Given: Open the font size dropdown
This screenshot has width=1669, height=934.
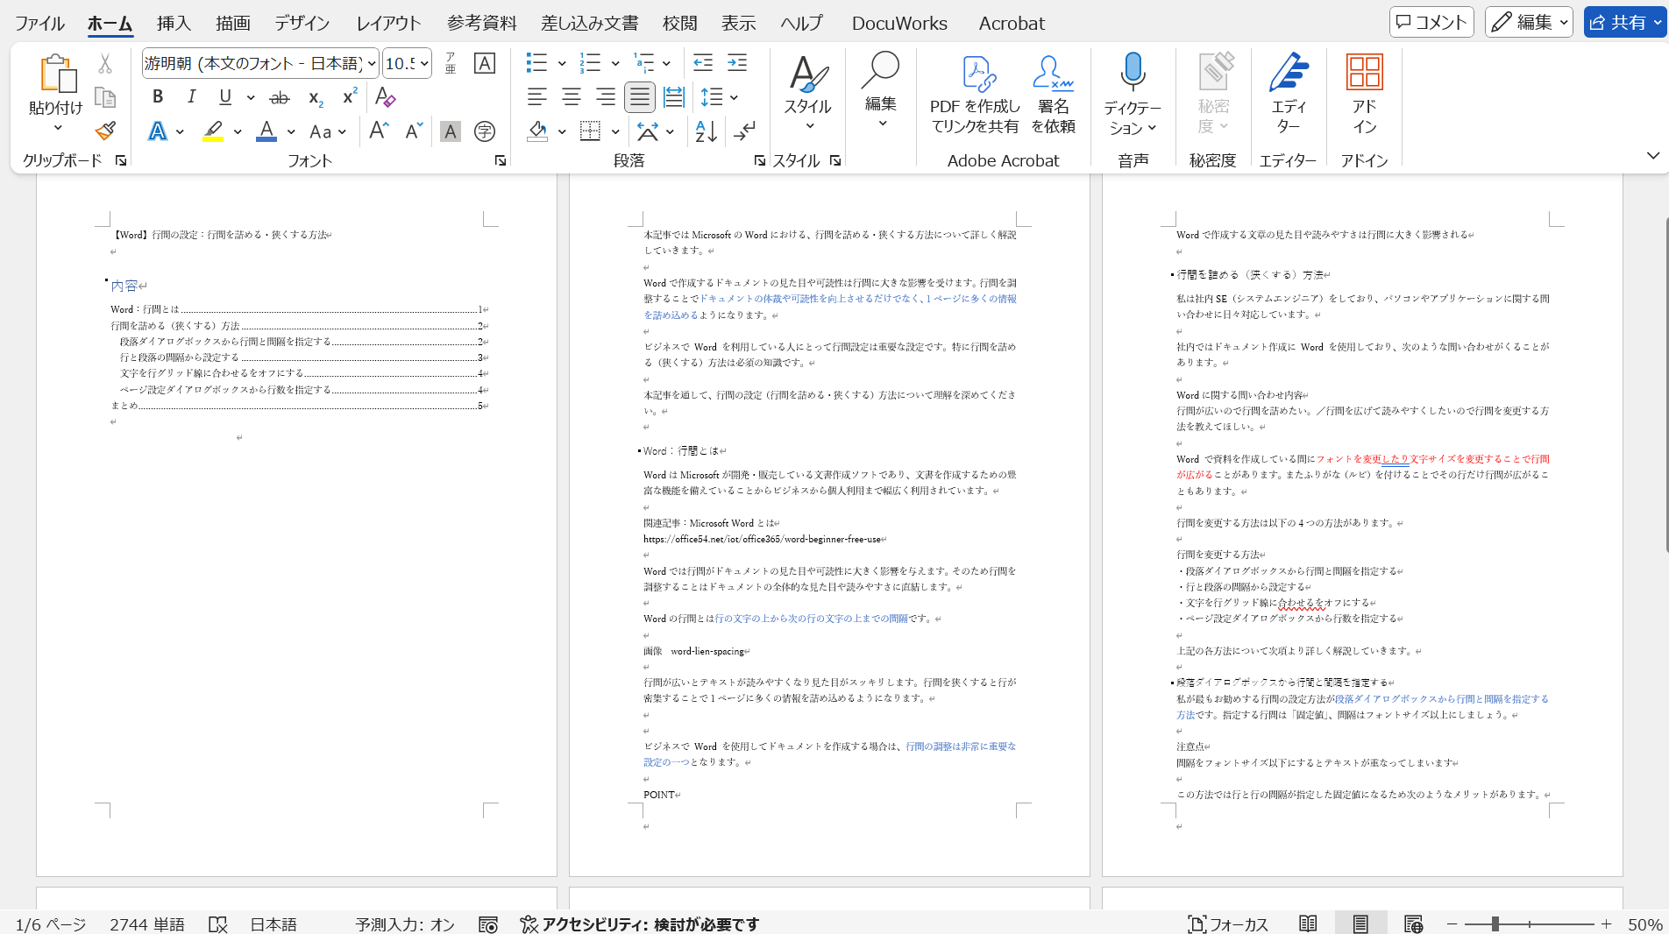Looking at the screenshot, I should point(424,63).
